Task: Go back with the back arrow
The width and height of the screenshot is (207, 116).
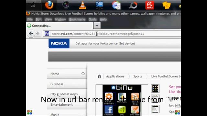Action: 31,34
